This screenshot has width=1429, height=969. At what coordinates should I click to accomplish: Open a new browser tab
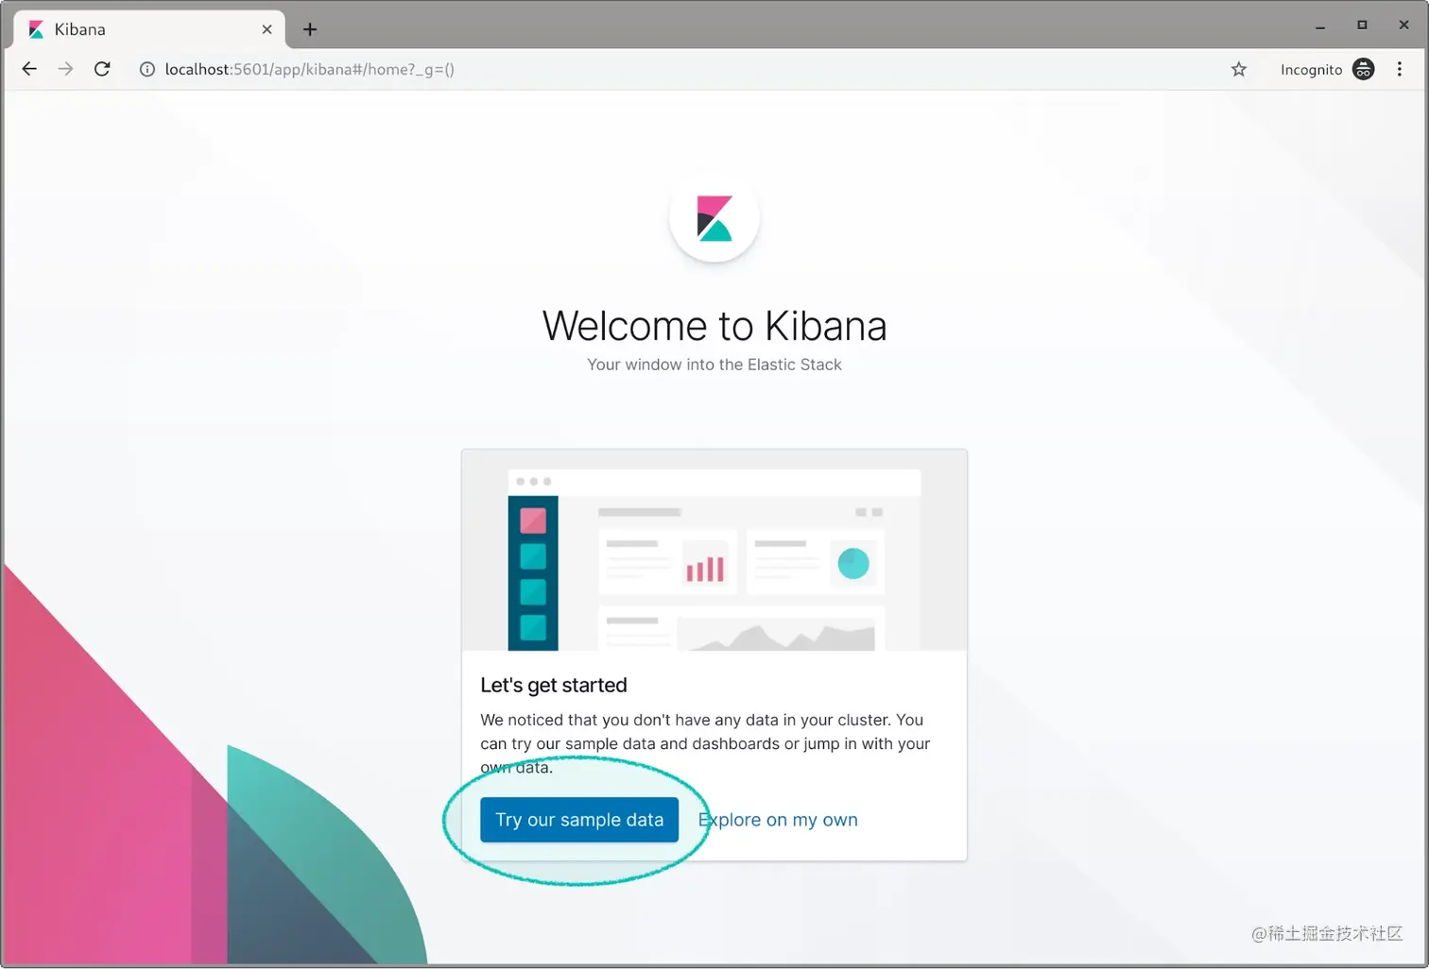pos(310,29)
